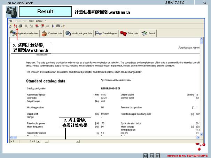Click the Travel diagram curve icon
Image resolution: width=211 pixels, height=158 pixels.
click(x=98, y=33)
